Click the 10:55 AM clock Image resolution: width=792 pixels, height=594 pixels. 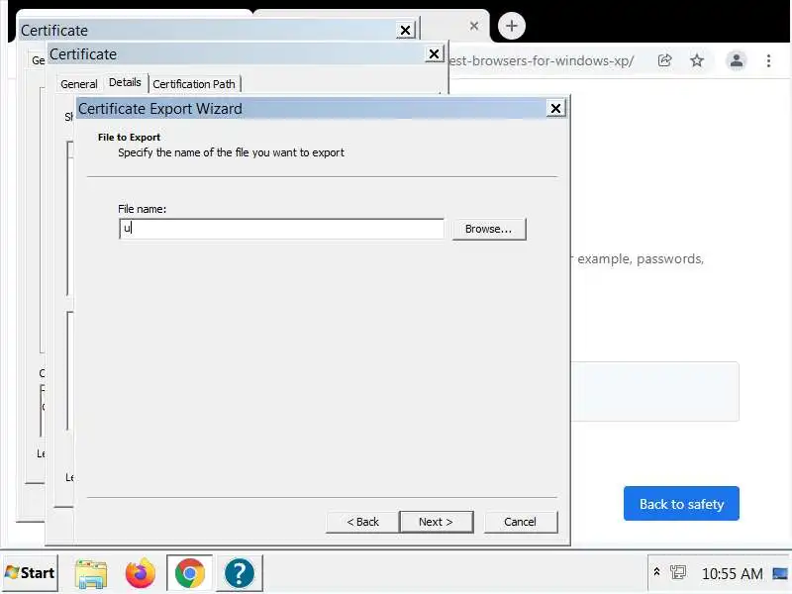(732, 574)
